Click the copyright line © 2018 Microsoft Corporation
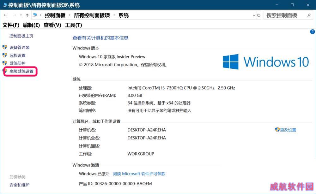 click(x=123, y=65)
